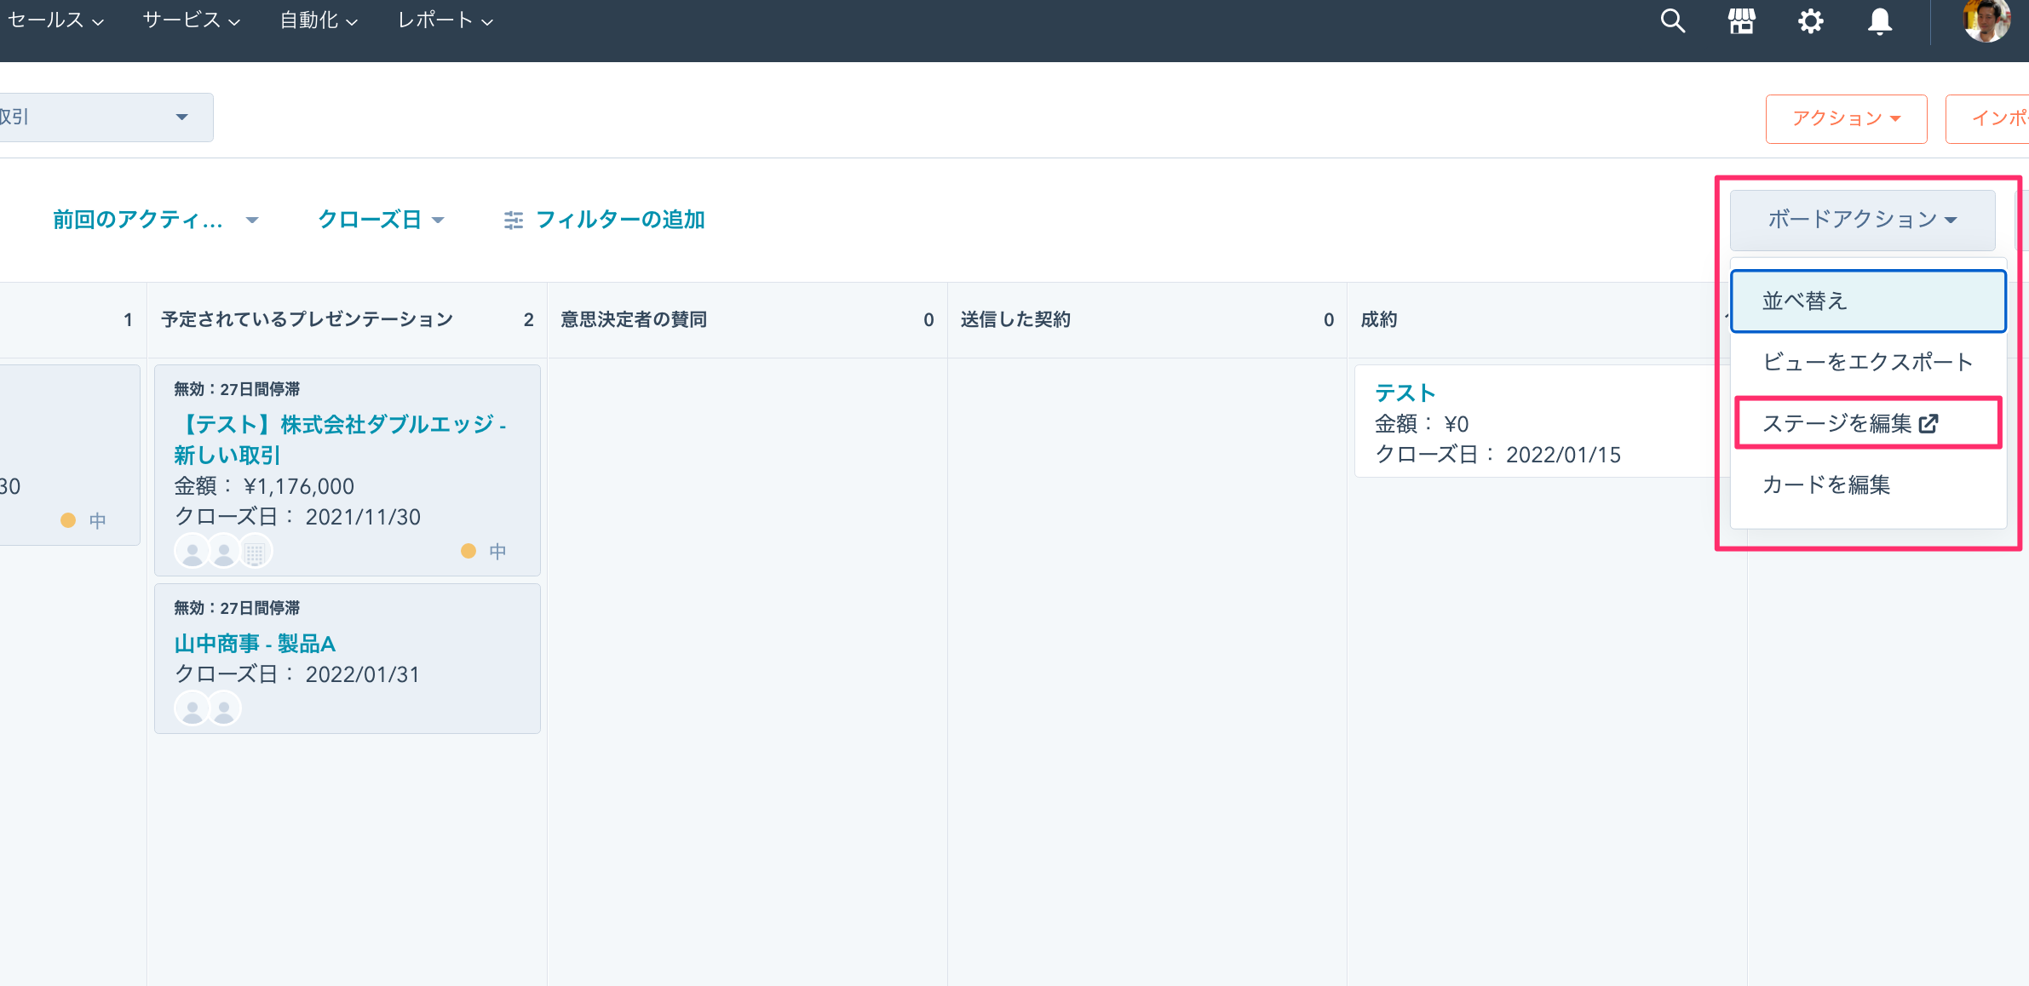Click the user profile avatar
Image resolution: width=2029 pixels, height=986 pixels.
tap(1987, 19)
